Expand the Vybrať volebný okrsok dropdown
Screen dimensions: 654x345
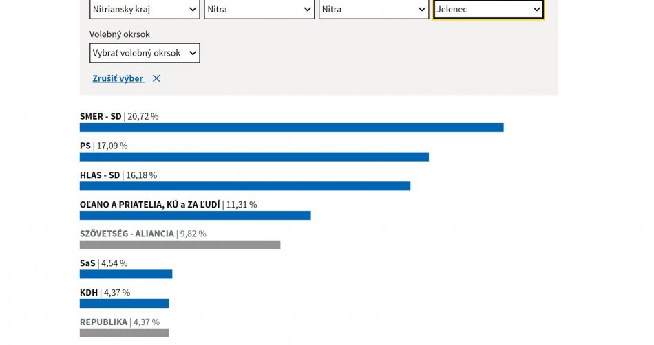[x=145, y=53]
